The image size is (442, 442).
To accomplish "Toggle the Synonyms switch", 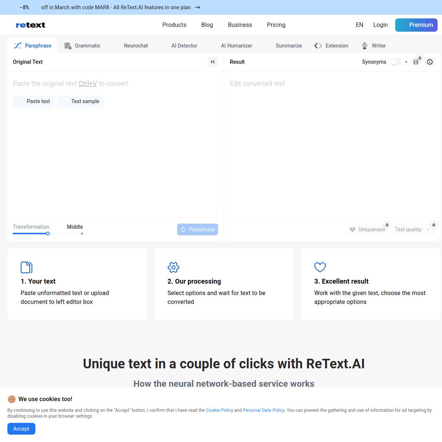I will pos(396,62).
